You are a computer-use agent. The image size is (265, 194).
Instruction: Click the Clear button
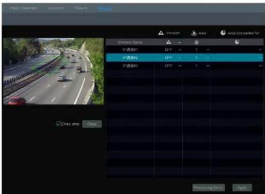[x=92, y=124]
